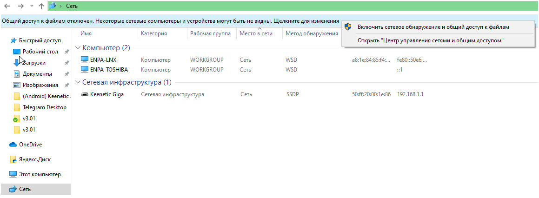The width and height of the screenshot is (539, 198).
Task: Click the Back navigation arrow
Action: (x=7, y=7)
